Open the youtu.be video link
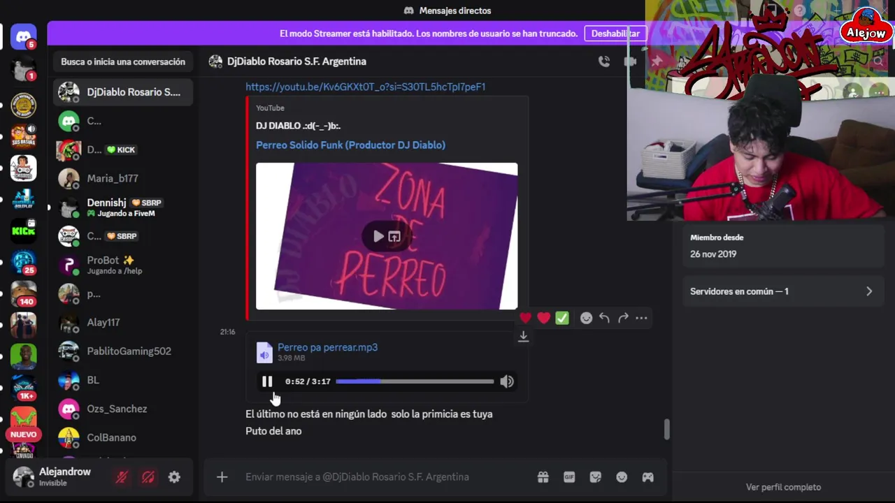This screenshot has width=895, height=503. [365, 87]
